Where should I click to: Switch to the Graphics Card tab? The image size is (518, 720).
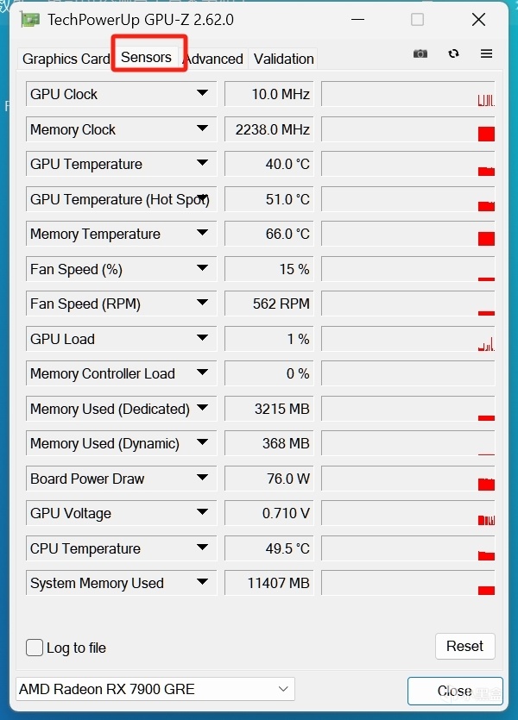(x=66, y=59)
